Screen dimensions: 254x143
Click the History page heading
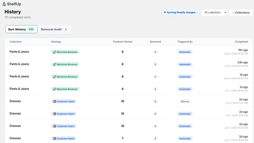pyautogui.click(x=13, y=12)
